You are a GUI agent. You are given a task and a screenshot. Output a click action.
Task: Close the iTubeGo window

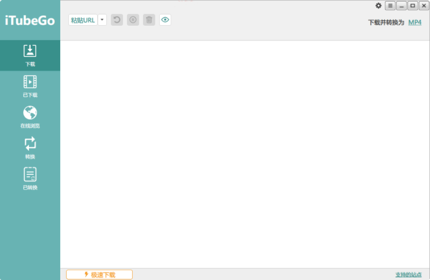pyautogui.click(x=424, y=6)
